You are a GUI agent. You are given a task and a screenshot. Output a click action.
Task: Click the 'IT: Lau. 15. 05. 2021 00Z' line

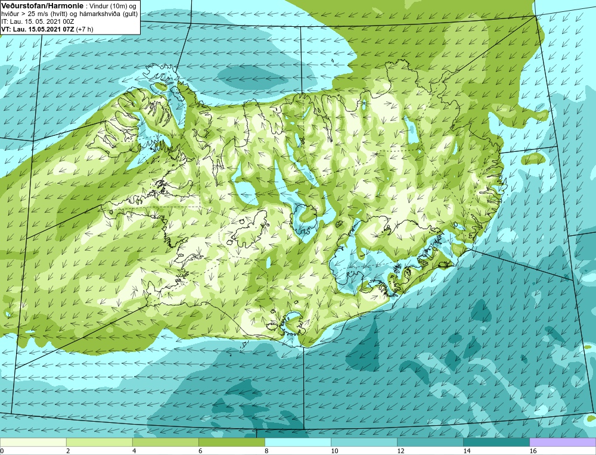pyautogui.click(x=38, y=21)
